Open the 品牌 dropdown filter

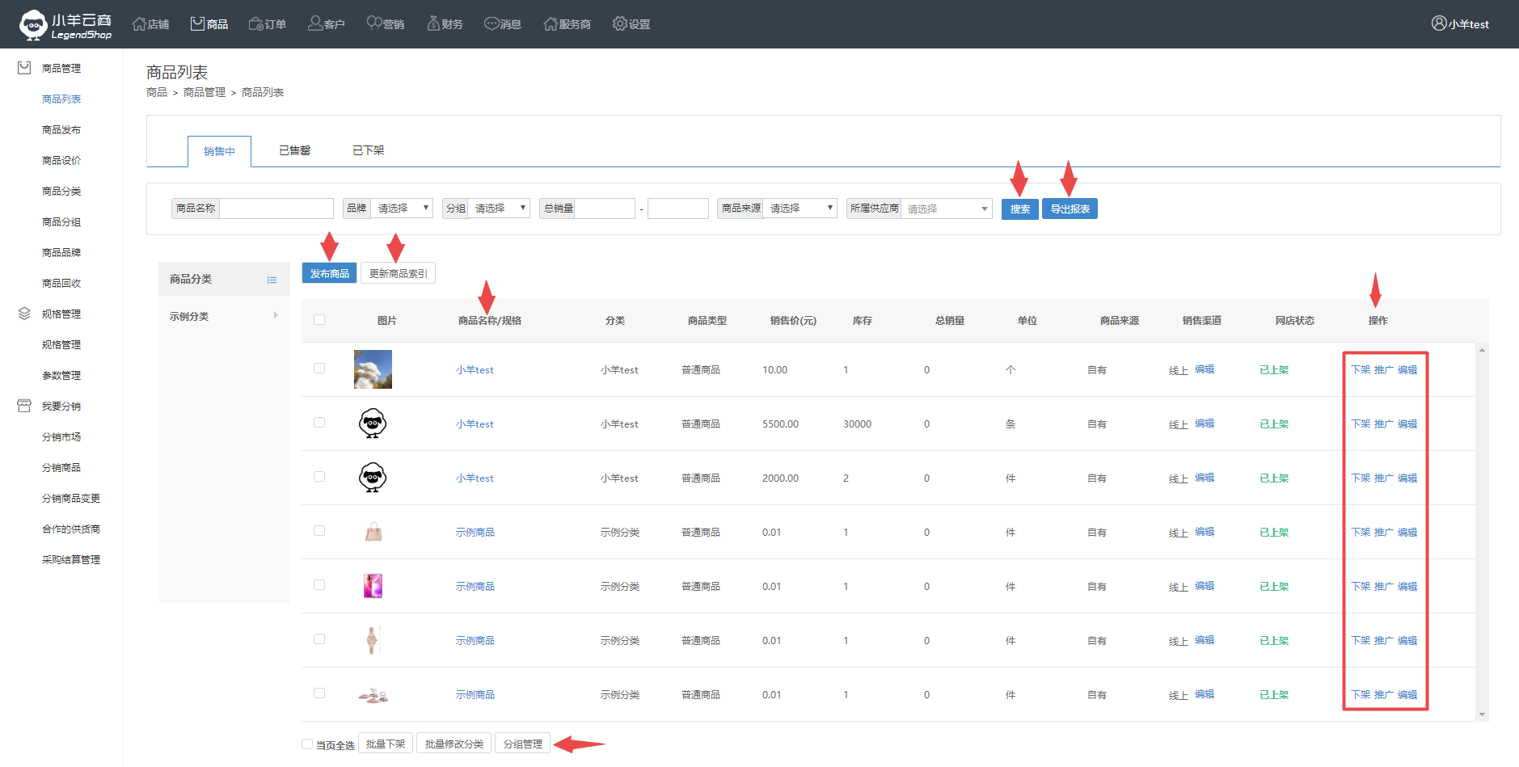(x=402, y=209)
